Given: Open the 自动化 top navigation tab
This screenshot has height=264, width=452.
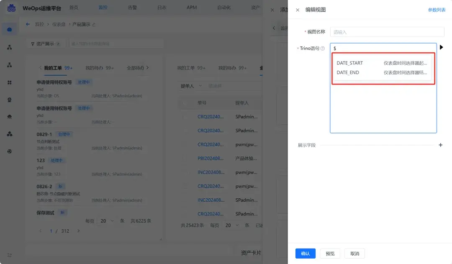Looking at the screenshot, I should pos(223,8).
